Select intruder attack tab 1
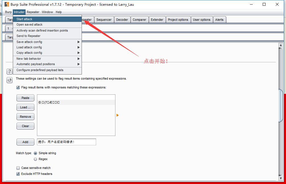The height and width of the screenshot is (184, 286). [x=9, y=28]
